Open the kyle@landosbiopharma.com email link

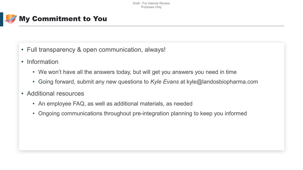point(222,82)
